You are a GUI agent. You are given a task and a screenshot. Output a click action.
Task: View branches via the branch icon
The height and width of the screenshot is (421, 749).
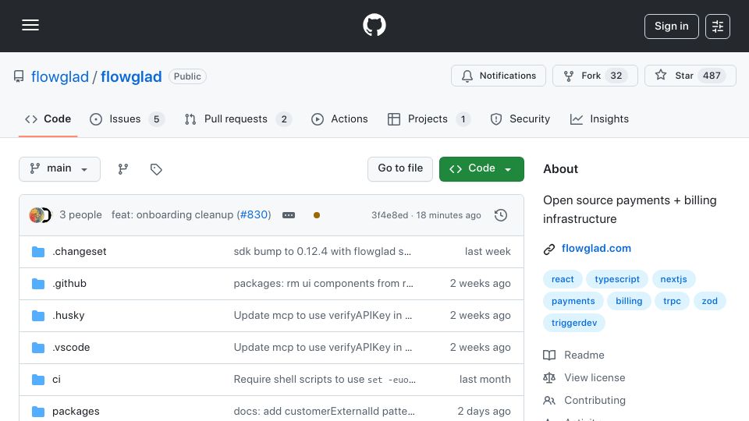(122, 169)
